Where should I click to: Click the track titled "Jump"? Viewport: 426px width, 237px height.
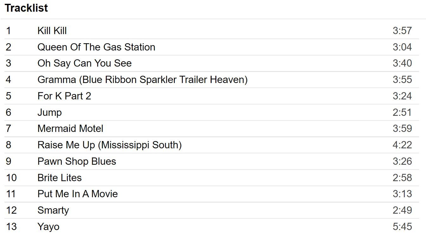click(x=49, y=112)
